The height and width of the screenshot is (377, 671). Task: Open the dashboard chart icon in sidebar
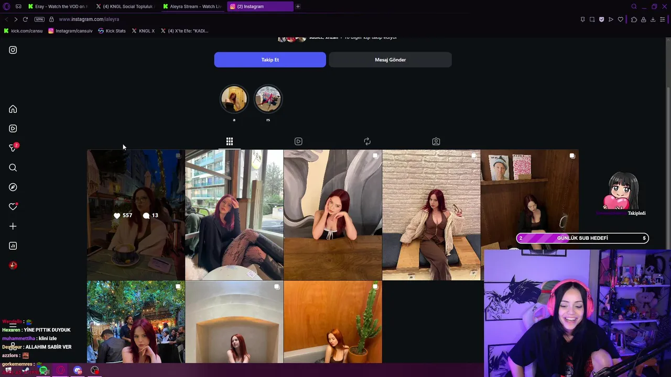pos(13,246)
